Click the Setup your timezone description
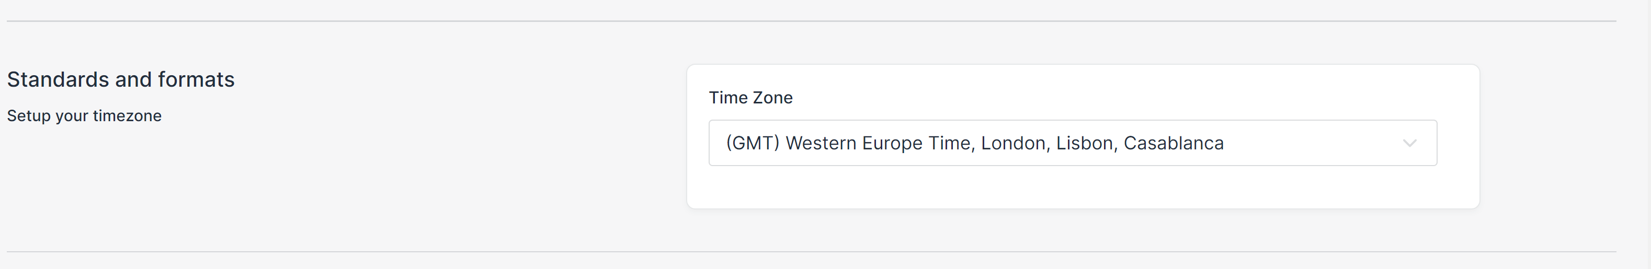1651x269 pixels. point(84,116)
